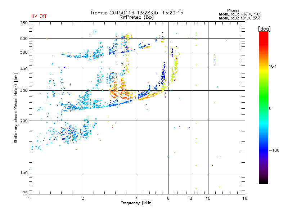Click the y-axis label '600'

[24, 39]
